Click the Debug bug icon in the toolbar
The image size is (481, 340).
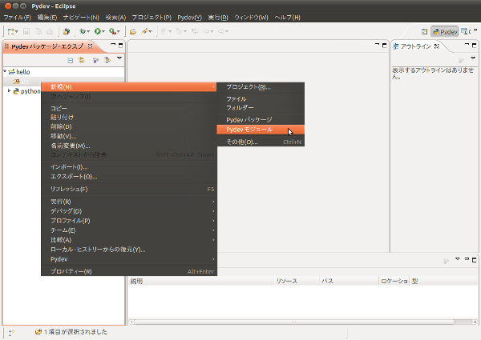click(x=83, y=31)
